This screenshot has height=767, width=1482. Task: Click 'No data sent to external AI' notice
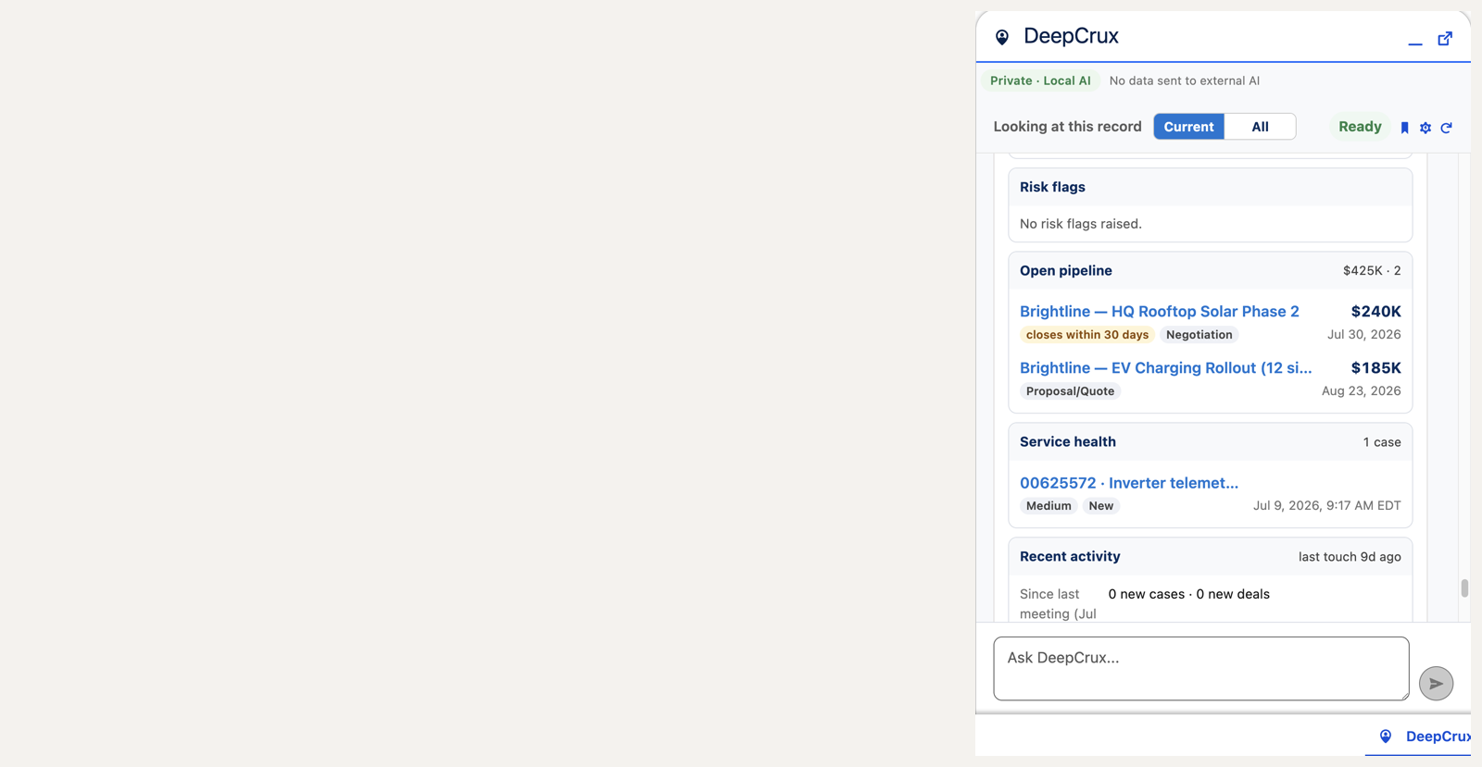(1184, 80)
